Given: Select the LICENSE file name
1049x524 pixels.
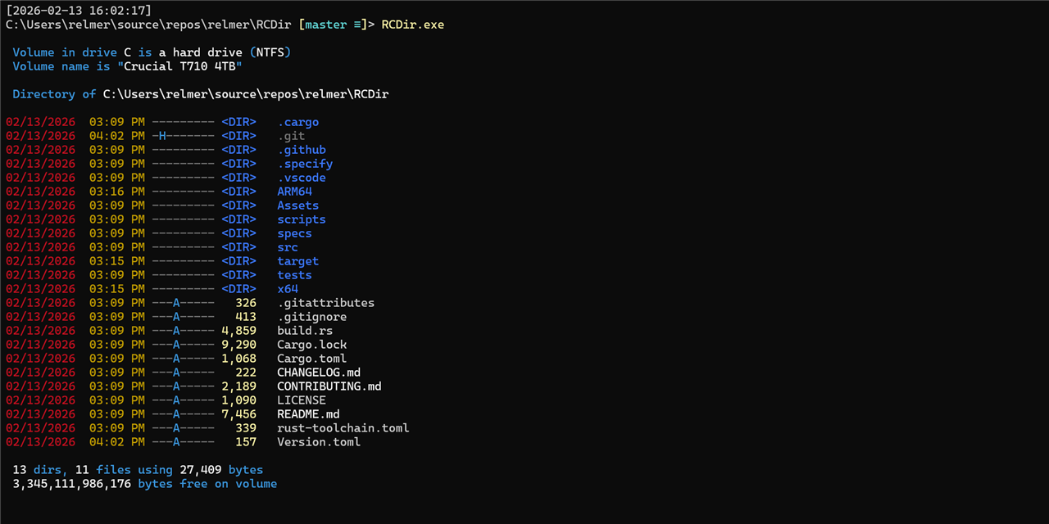Looking at the screenshot, I should click(301, 400).
